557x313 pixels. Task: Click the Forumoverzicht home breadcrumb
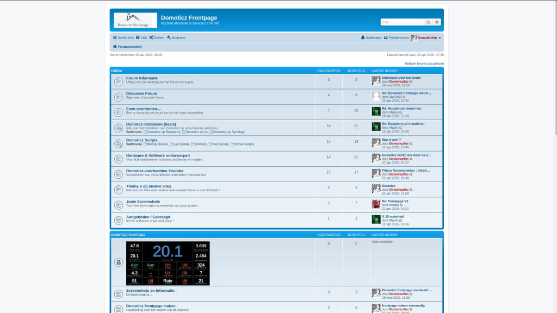tap(127, 47)
